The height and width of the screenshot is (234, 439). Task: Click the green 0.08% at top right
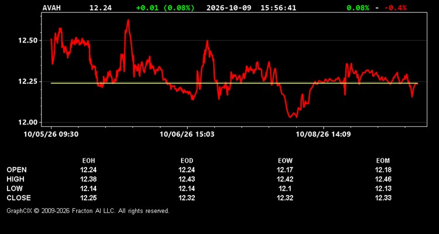point(358,8)
